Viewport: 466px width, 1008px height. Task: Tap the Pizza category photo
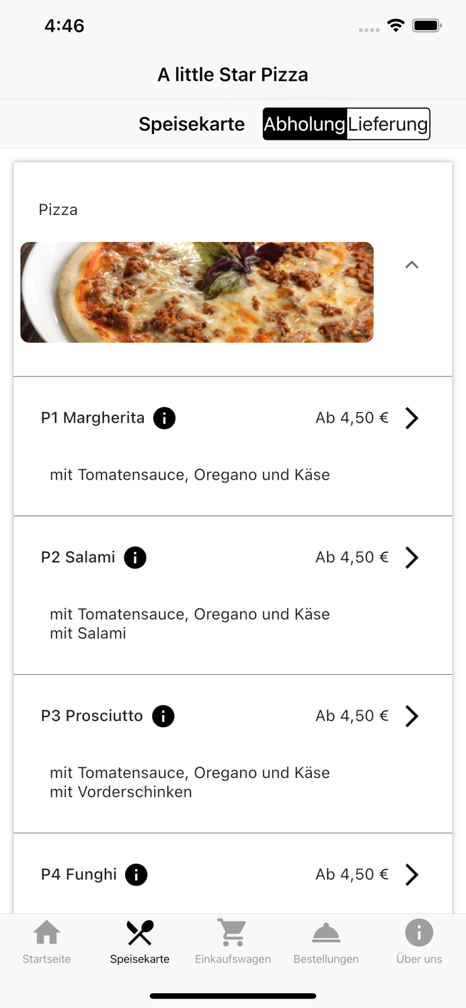pos(196,292)
